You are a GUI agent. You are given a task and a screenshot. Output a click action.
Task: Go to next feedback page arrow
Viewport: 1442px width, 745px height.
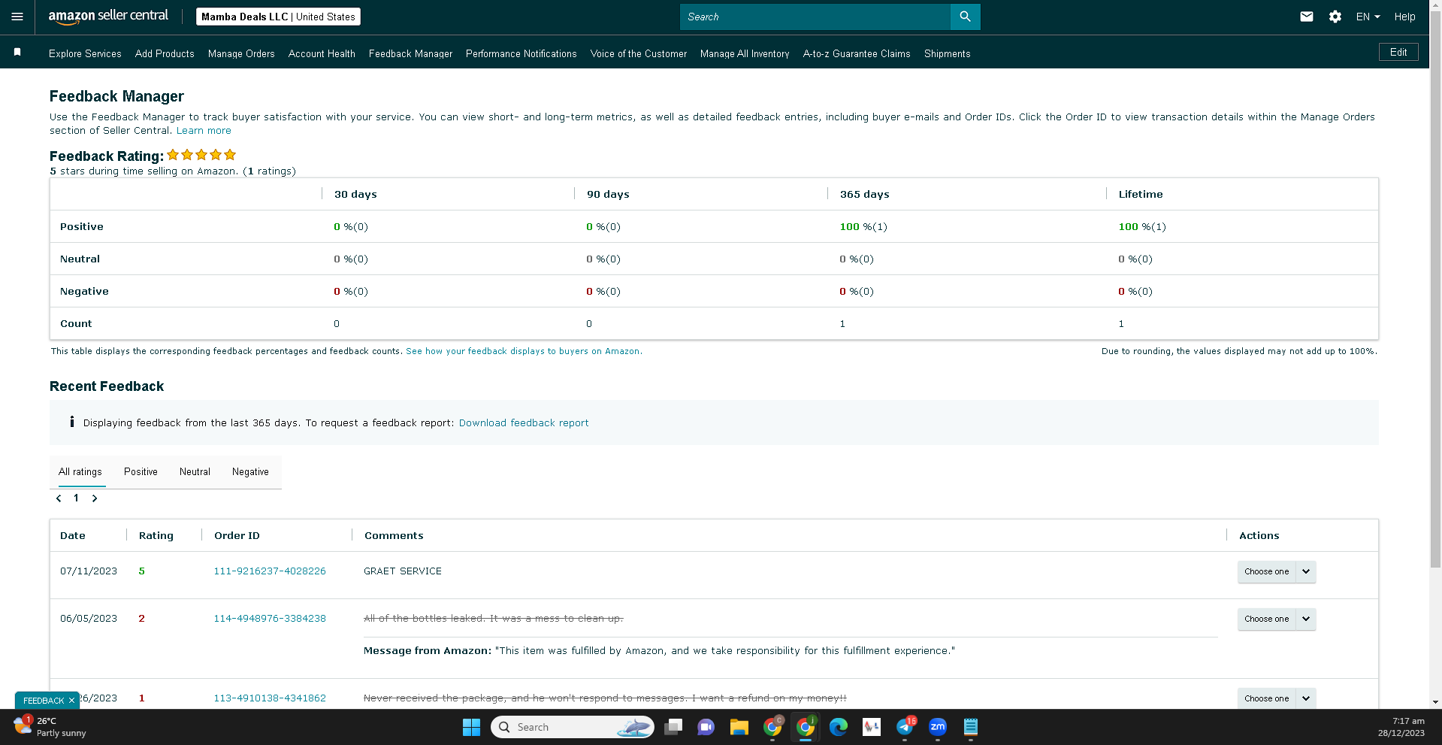[x=95, y=498]
